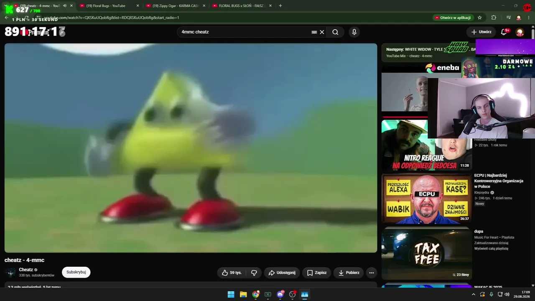
Task: Close the Floral Bugs - YouTube tab
Action: coord(138,6)
